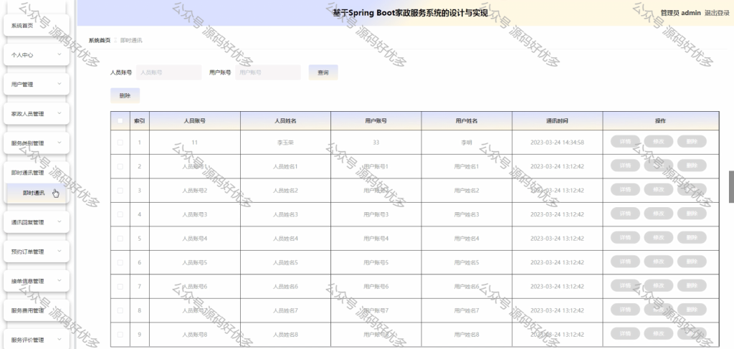Expand the 接单信息管理 sidebar menu
This screenshot has height=349, width=734.
[x=37, y=281]
